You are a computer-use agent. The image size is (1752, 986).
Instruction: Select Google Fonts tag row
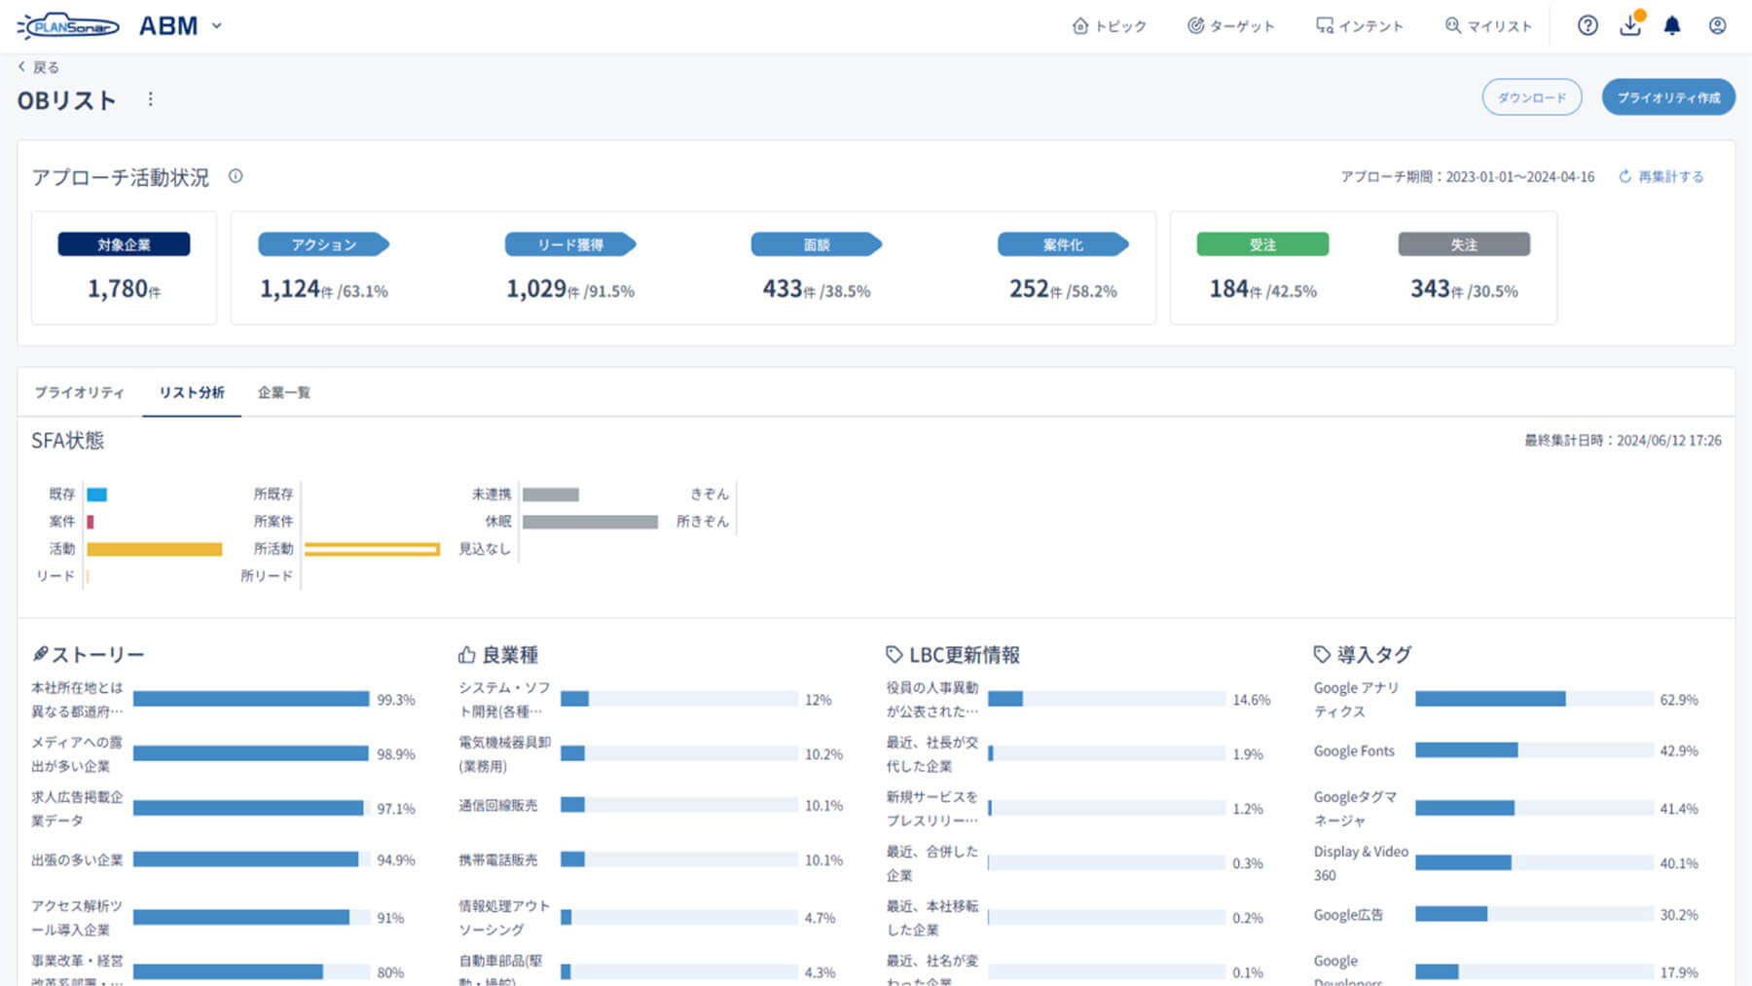click(x=1506, y=750)
